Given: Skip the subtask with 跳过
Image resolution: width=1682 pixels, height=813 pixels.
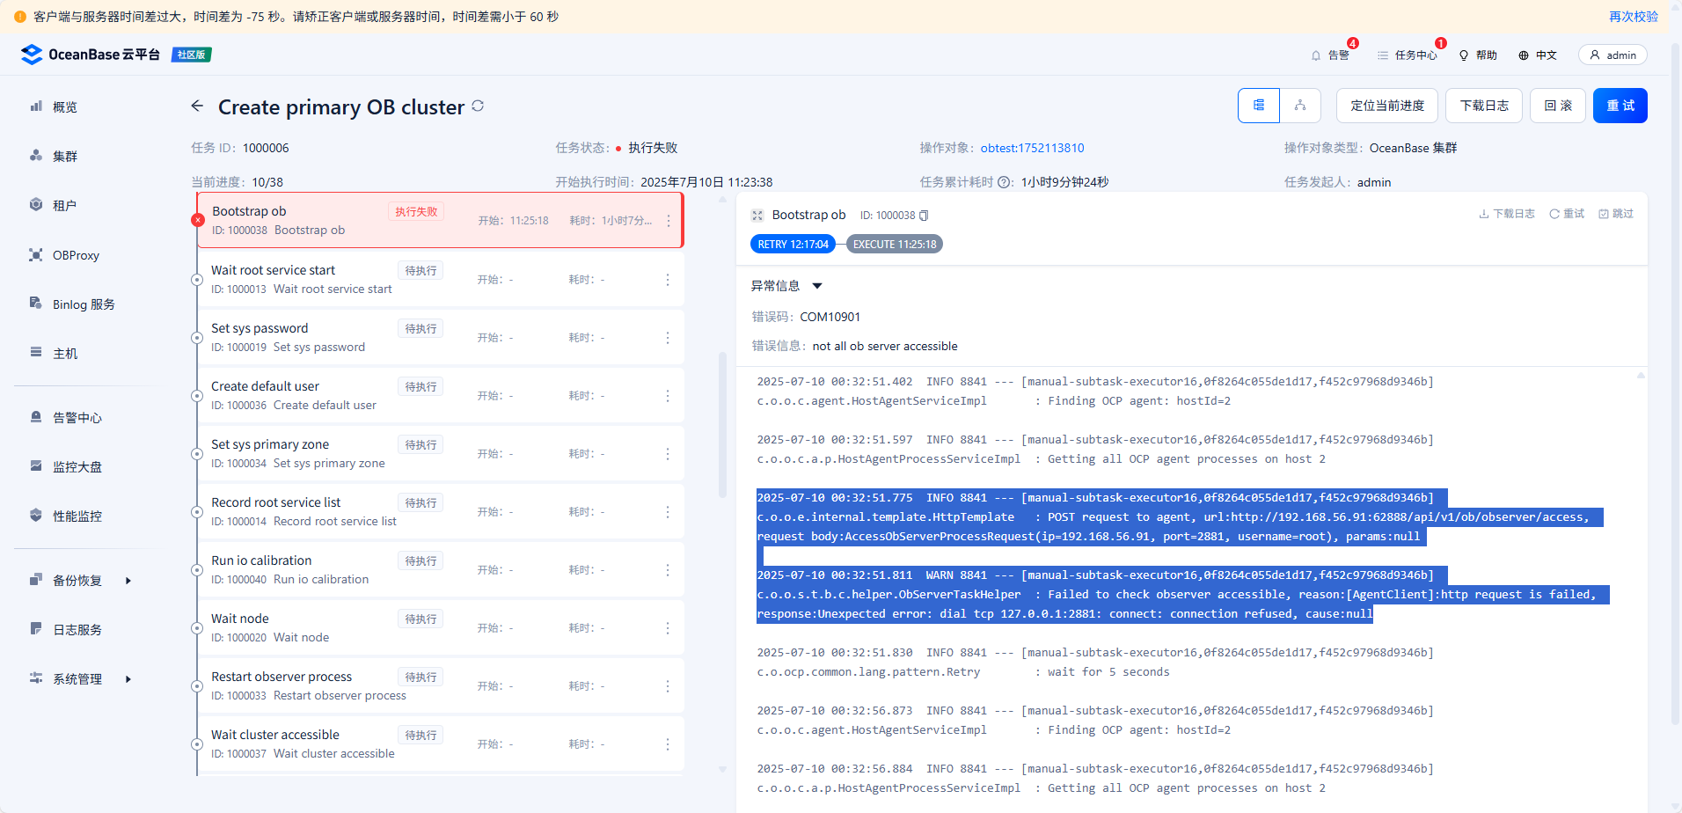Looking at the screenshot, I should coord(1616,214).
